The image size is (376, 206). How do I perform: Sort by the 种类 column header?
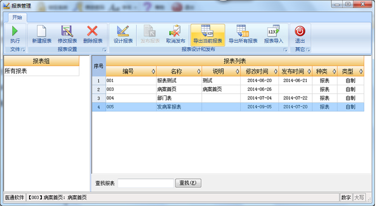point(324,71)
